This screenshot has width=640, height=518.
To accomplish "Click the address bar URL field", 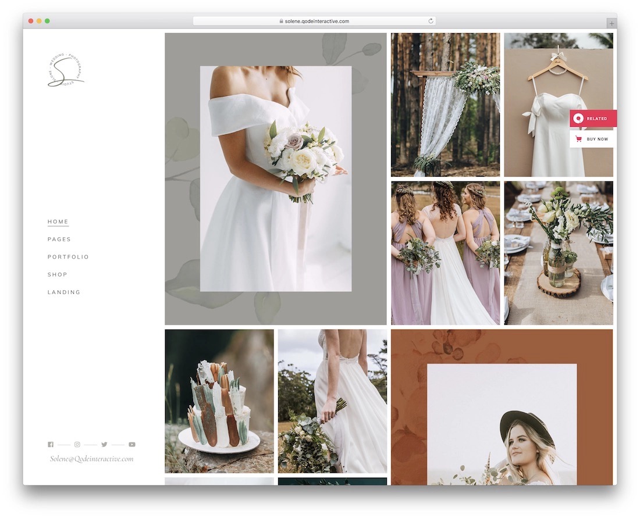I will click(314, 21).
